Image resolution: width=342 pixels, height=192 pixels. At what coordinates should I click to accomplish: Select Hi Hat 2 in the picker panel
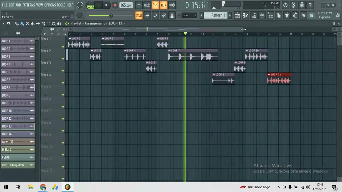pyautogui.click(x=18, y=150)
